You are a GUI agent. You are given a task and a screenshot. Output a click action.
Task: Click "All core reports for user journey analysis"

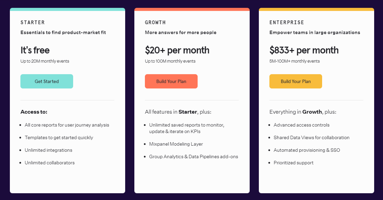(67, 125)
